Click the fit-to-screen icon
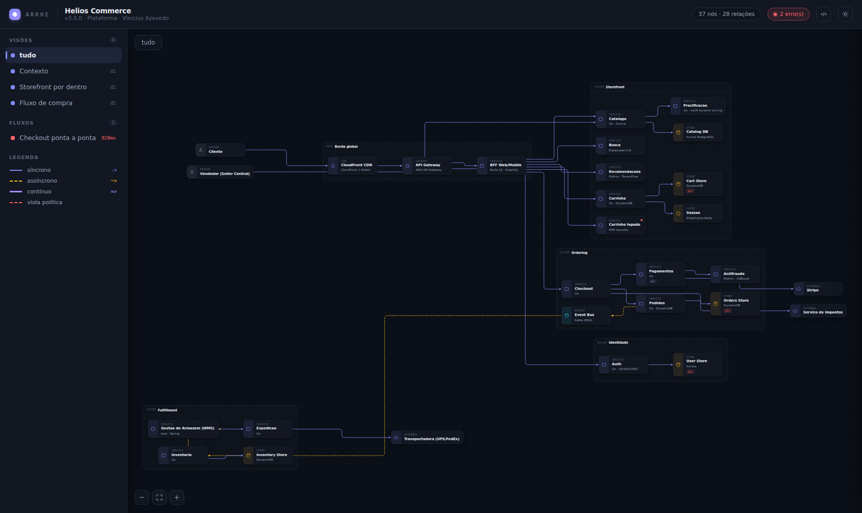Viewport: 862px width, 513px height. tap(159, 497)
